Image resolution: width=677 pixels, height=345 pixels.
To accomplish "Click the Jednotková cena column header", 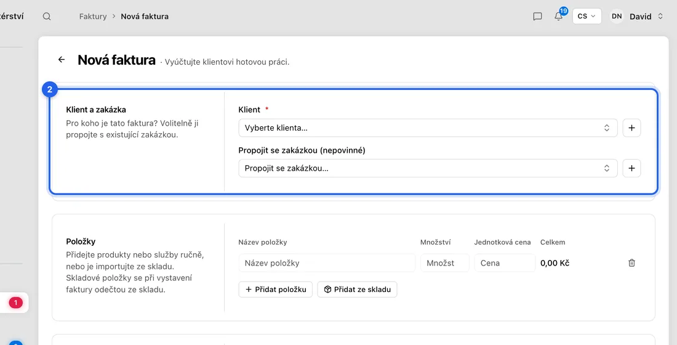I will pyautogui.click(x=502, y=242).
